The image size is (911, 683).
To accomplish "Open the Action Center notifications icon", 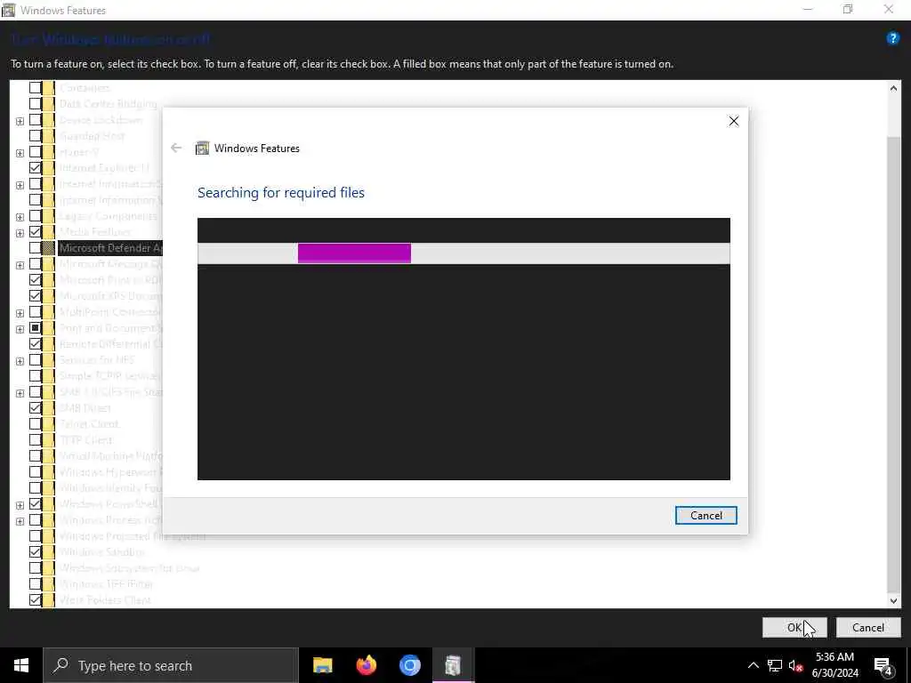I will point(883,665).
